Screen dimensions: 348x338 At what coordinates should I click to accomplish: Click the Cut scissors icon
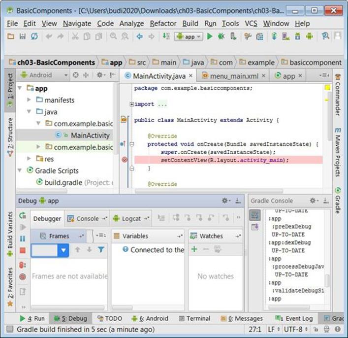(x=75, y=36)
